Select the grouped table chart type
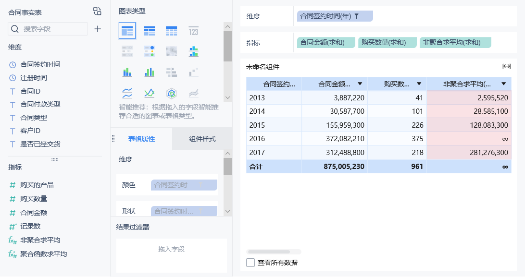 coord(127,31)
